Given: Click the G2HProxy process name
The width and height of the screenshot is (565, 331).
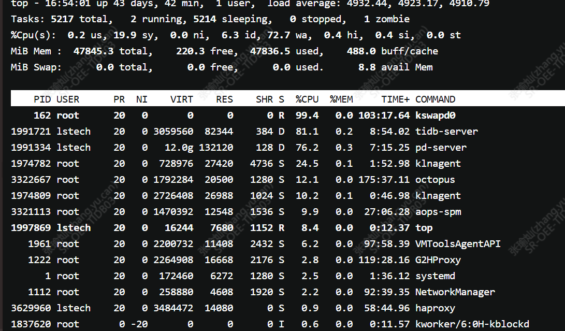Looking at the screenshot, I should tap(438, 260).
